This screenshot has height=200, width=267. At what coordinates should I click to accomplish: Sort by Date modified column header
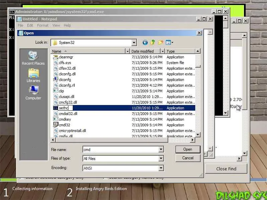click(146, 51)
